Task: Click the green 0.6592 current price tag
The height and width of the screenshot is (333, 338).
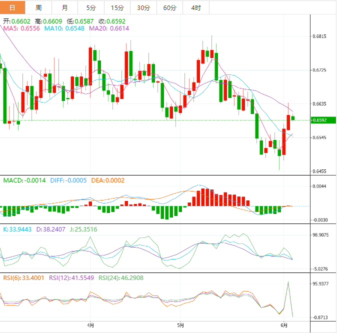Action: pos(323,120)
